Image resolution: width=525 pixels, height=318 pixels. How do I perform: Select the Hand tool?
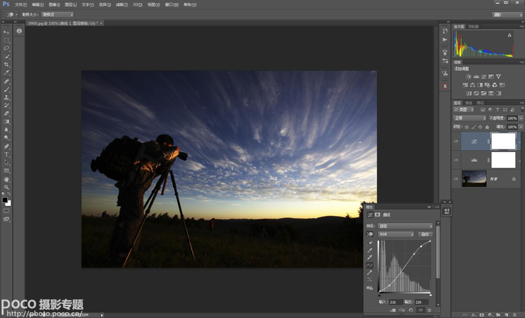[x=7, y=179]
